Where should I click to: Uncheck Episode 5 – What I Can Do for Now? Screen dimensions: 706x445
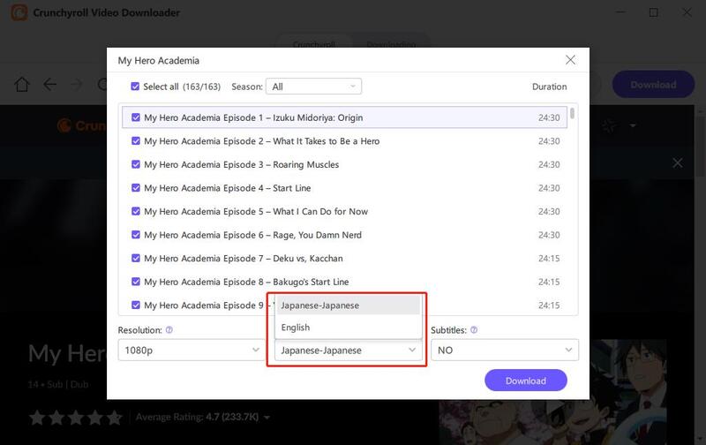(x=136, y=211)
